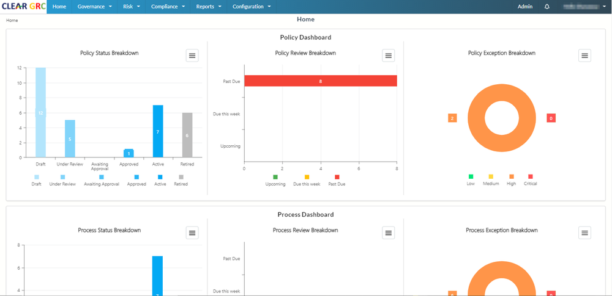
Task: Click the red label showing 0
Action: 551,118
